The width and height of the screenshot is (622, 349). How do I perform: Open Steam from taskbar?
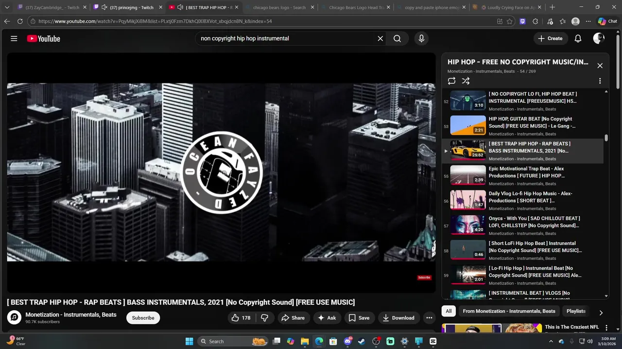[362, 341]
